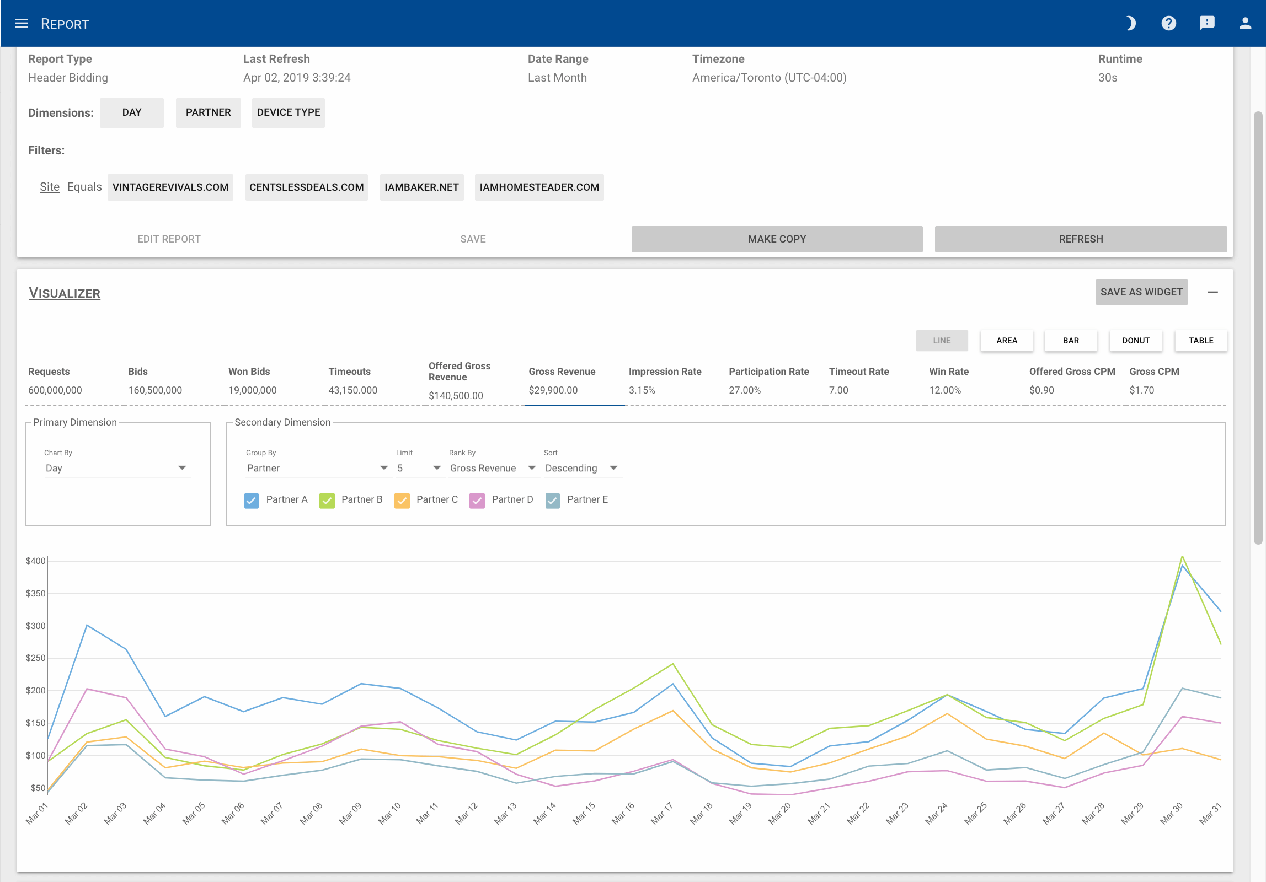Switch to the TABLE visualization tab

(1201, 340)
